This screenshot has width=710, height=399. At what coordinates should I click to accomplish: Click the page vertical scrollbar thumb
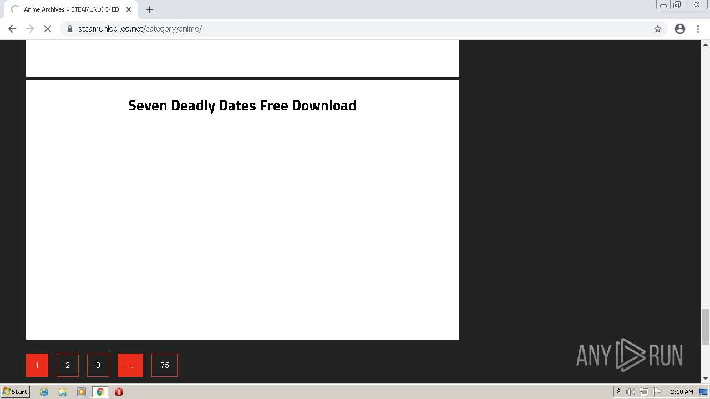click(x=706, y=327)
